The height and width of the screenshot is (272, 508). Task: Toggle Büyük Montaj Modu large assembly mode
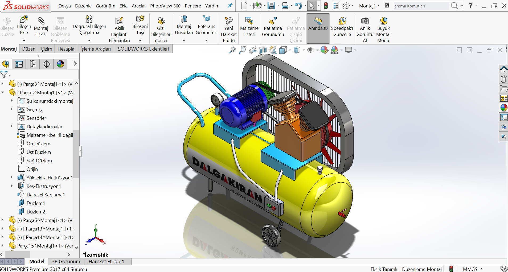point(383,30)
